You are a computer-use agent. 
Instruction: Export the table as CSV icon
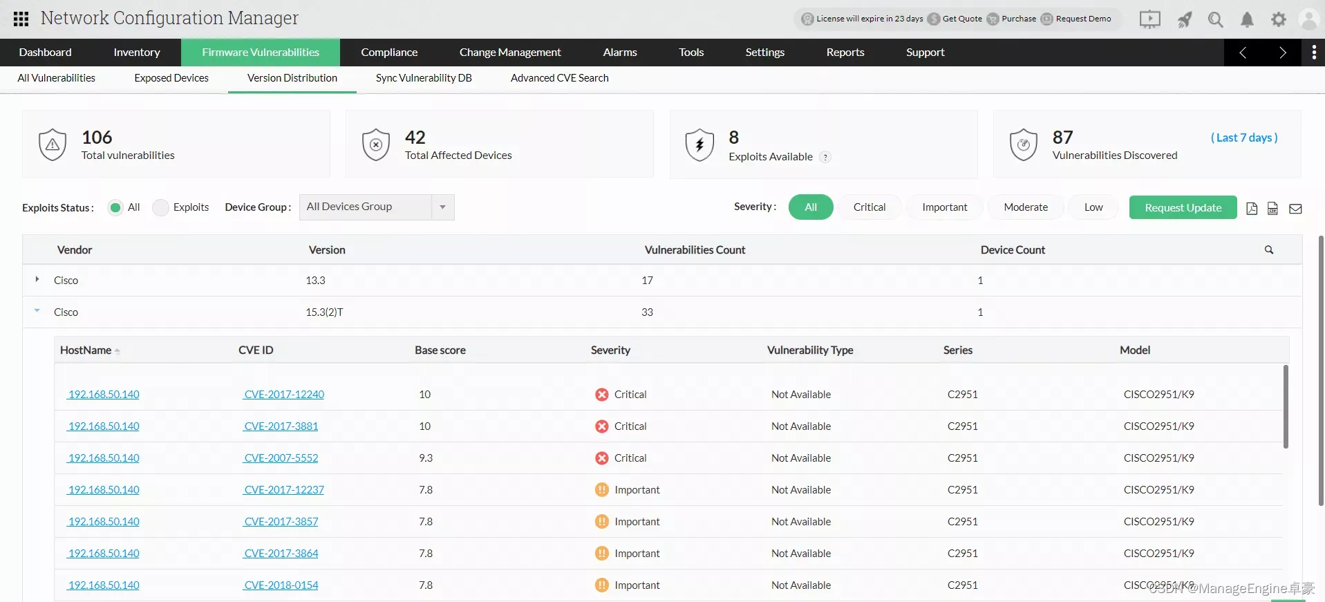tap(1272, 208)
